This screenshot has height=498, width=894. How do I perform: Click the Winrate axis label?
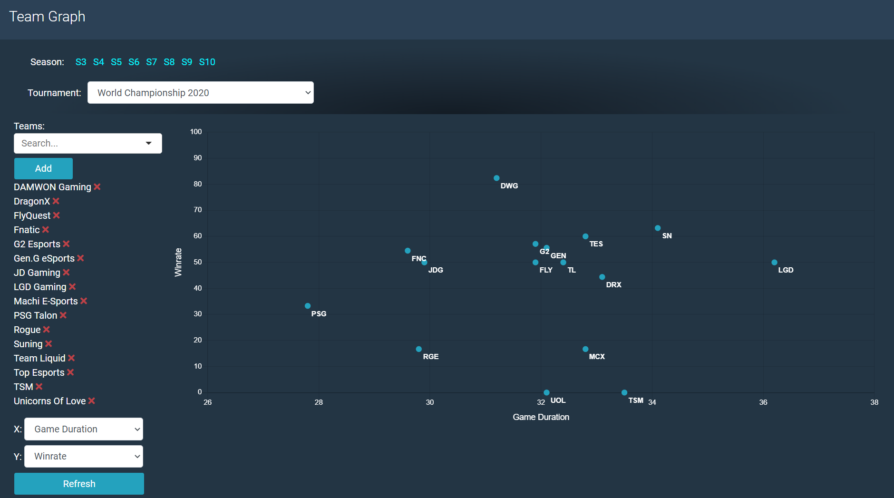[178, 262]
